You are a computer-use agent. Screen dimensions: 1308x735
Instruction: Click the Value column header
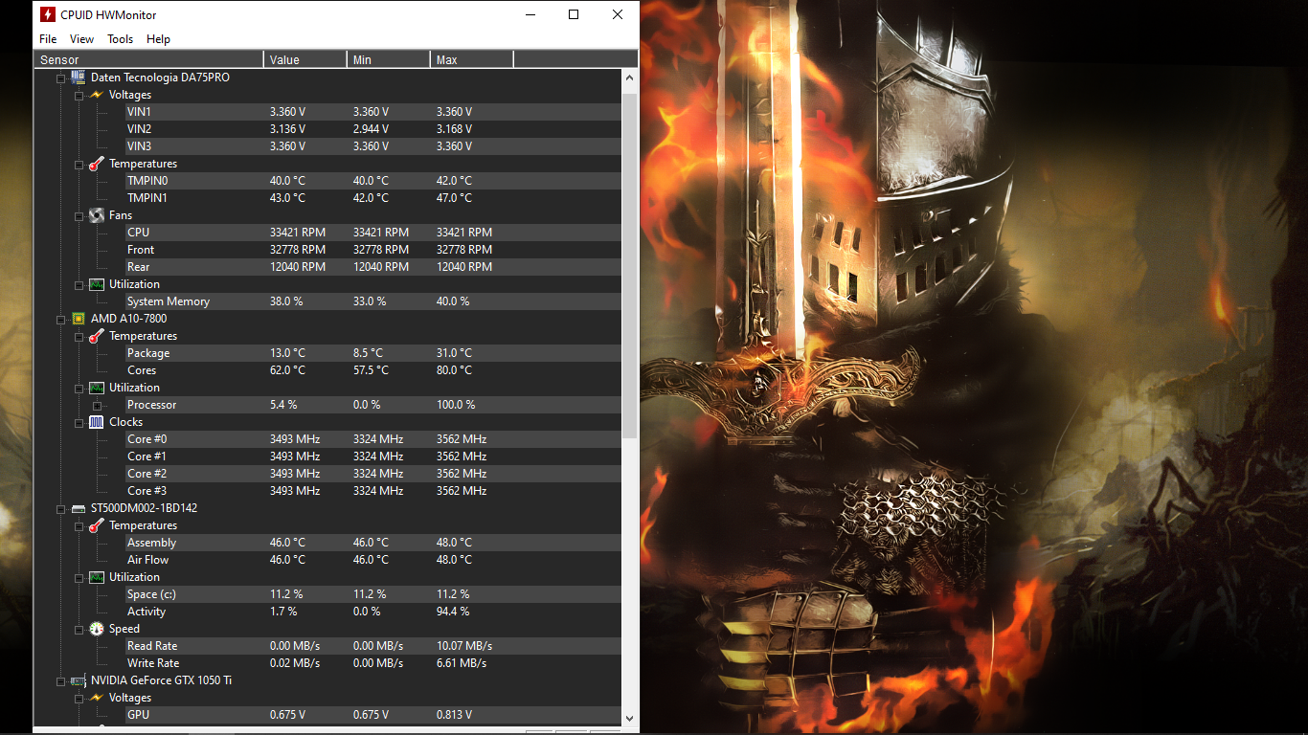305,59
